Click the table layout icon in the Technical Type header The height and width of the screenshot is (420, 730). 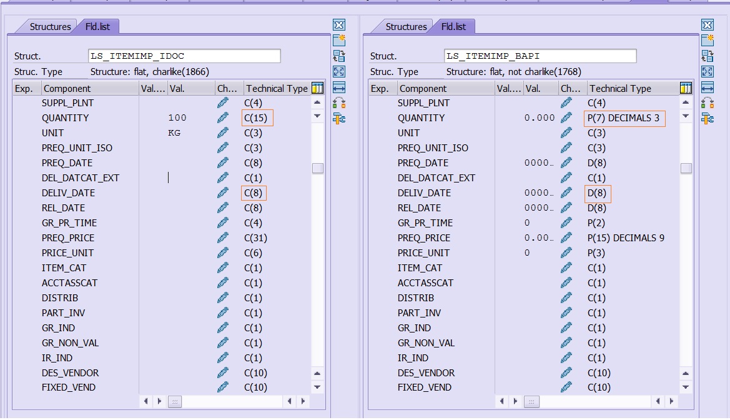(318, 87)
